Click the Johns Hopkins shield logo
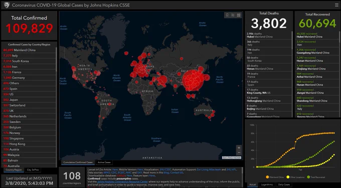341x188 pixels. coord(7,5)
